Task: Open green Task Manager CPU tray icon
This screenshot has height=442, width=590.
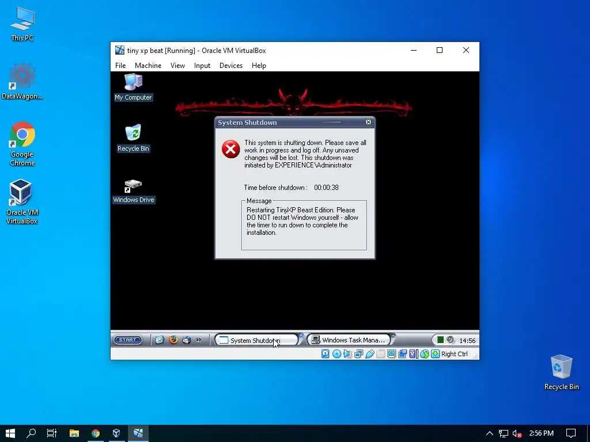Action: (x=440, y=340)
